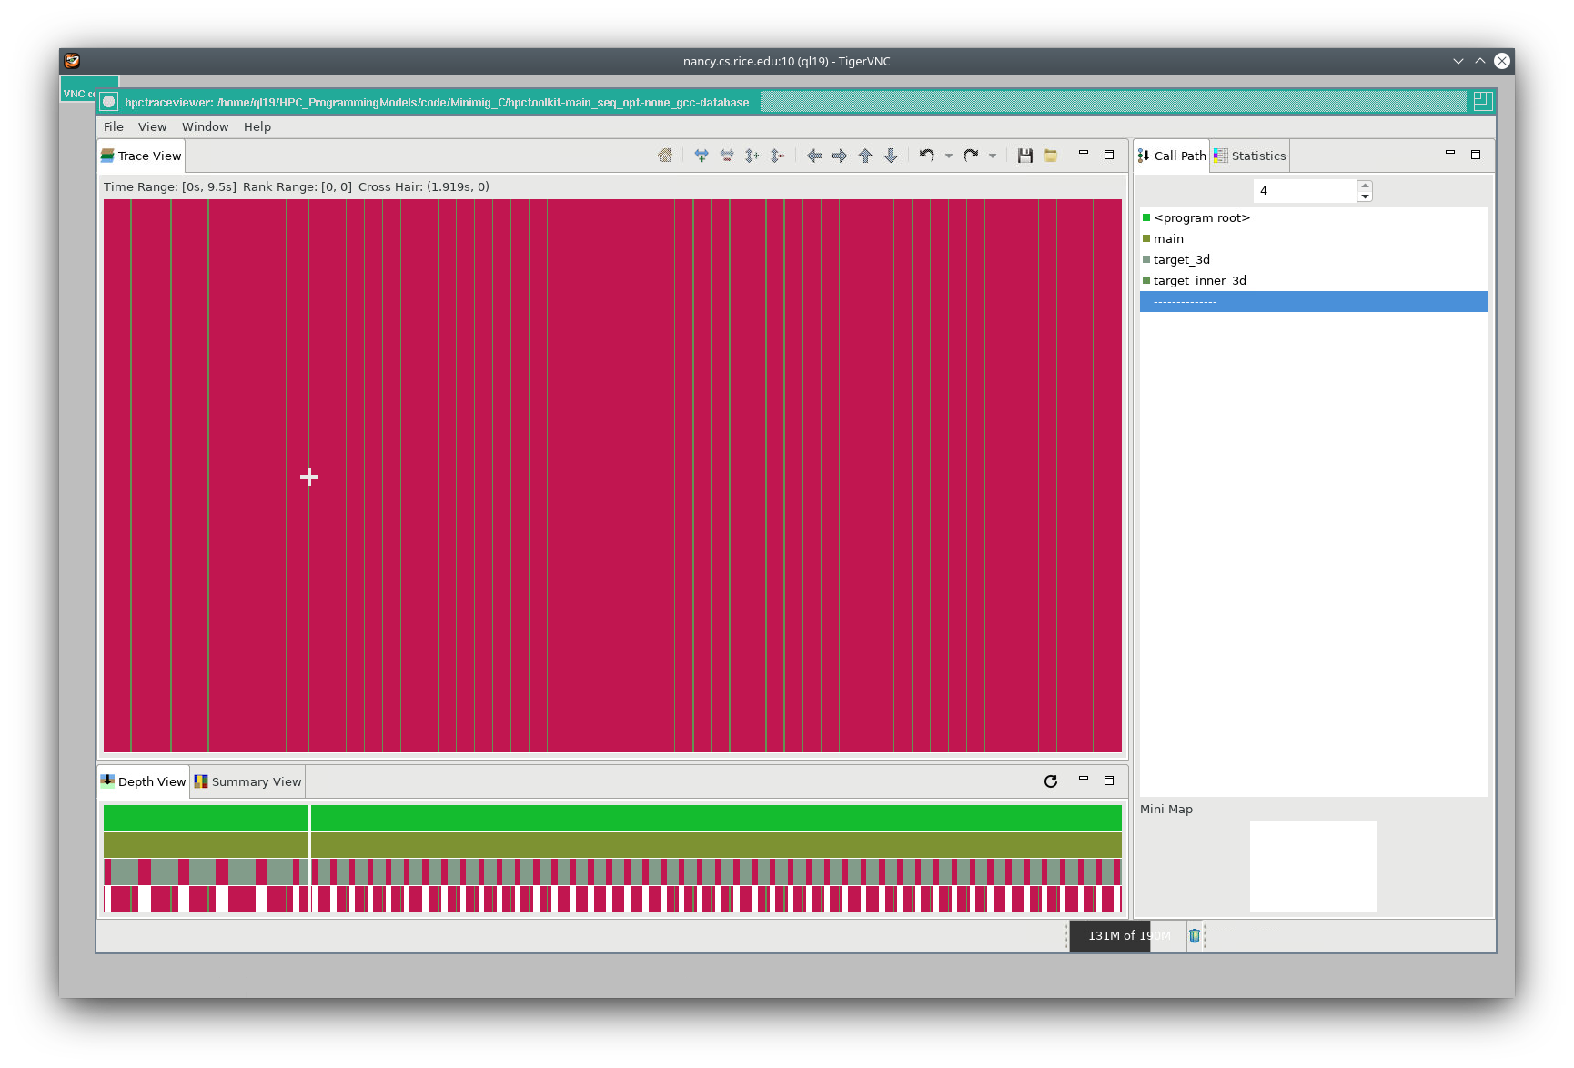Image resolution: width=1574 pixels, height=1068 pixels.
Task: Click the Home reset view icon
Action: click(665, 156)
